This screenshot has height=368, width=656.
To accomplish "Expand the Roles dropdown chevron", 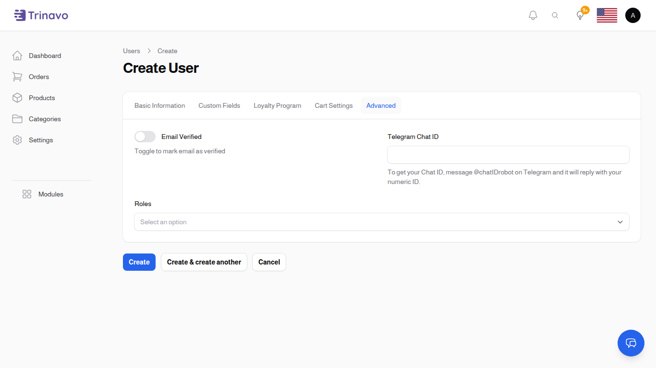I will point(620,222).
